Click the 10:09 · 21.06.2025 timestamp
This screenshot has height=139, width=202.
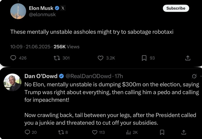pos(30,47)
